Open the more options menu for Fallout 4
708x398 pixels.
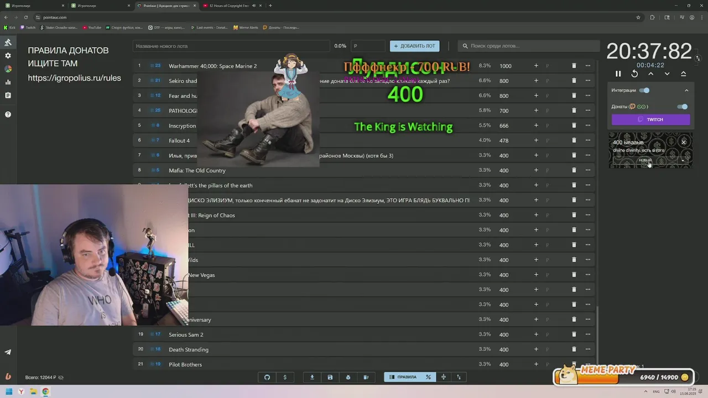(x=588, y=140)
